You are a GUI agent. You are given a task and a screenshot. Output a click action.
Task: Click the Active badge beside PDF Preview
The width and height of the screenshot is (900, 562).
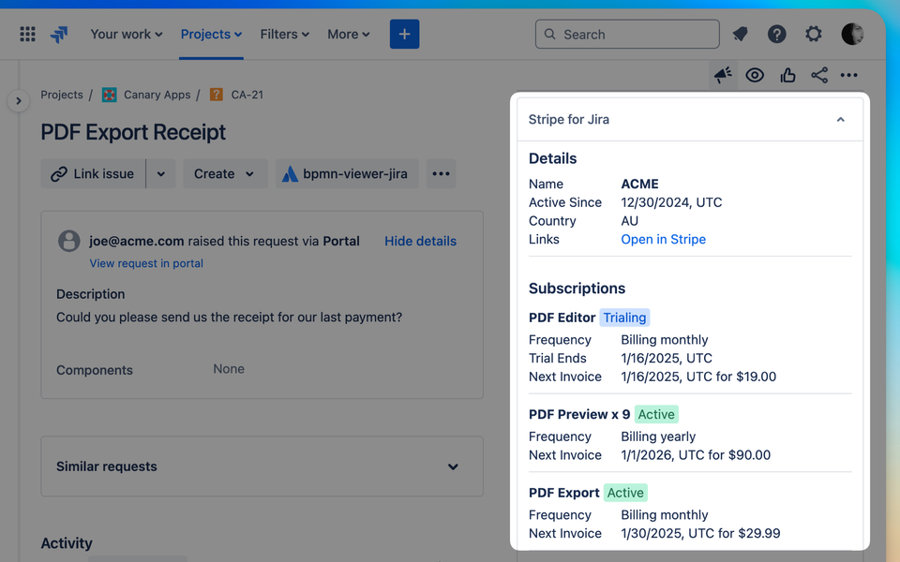(656, 414)
